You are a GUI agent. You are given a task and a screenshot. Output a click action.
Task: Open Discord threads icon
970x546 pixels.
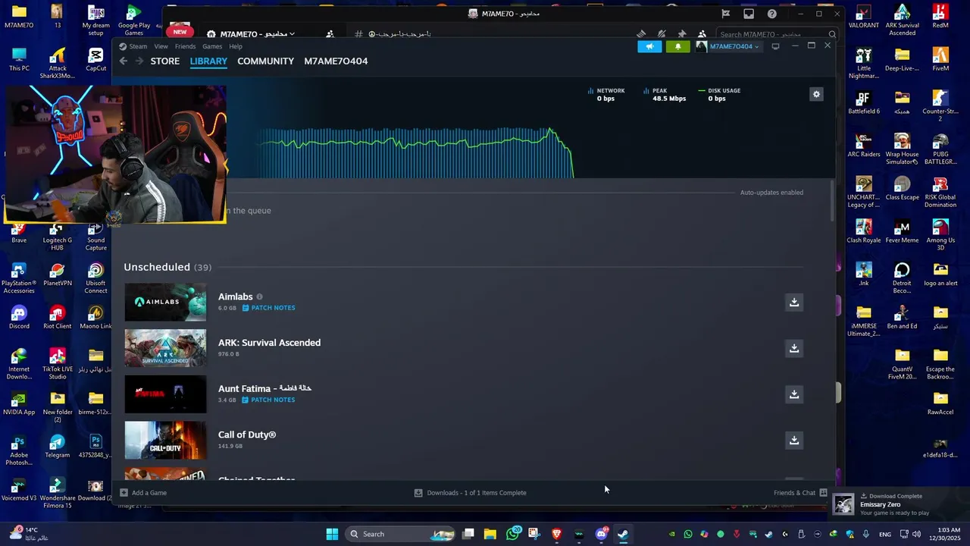(x=641, y=34)
